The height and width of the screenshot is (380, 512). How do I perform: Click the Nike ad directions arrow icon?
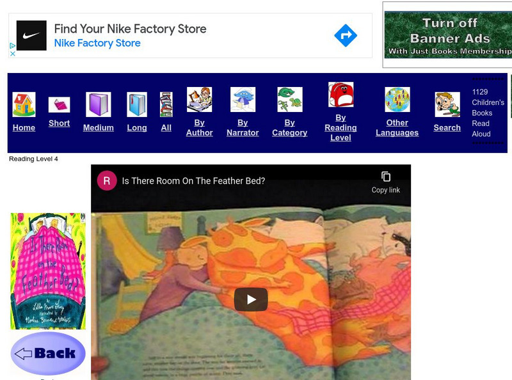tap(346, 36)
